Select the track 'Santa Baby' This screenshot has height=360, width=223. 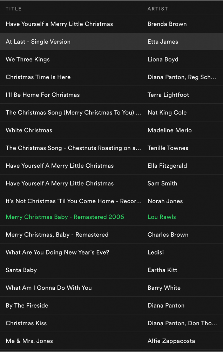(21, 270)
